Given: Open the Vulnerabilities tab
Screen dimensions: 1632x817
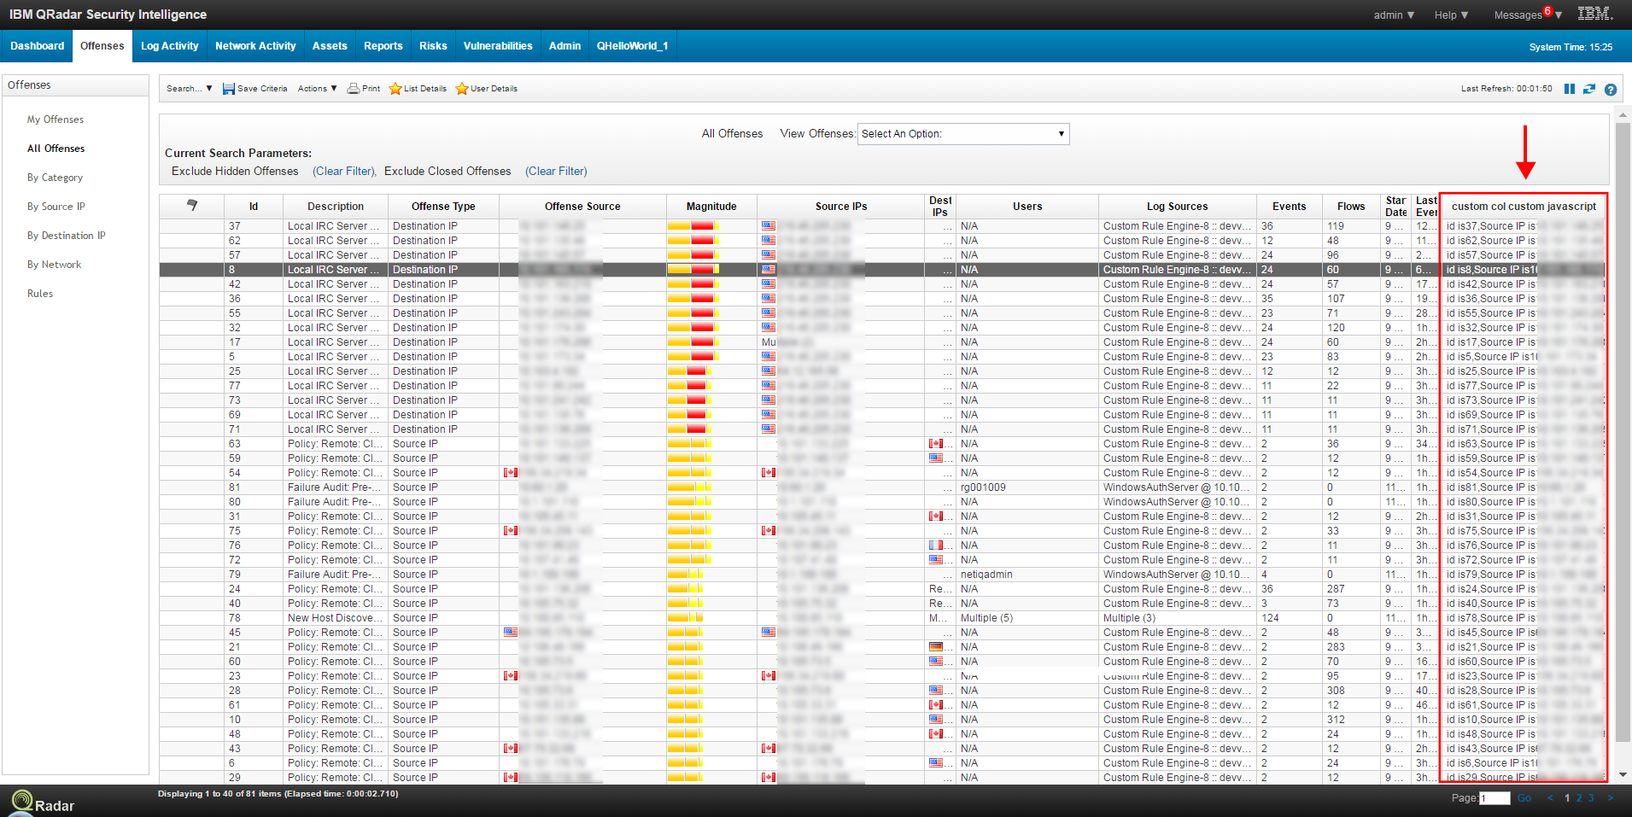Looking at the screenshot, I should pyautogui.click(x=498, y=46).
